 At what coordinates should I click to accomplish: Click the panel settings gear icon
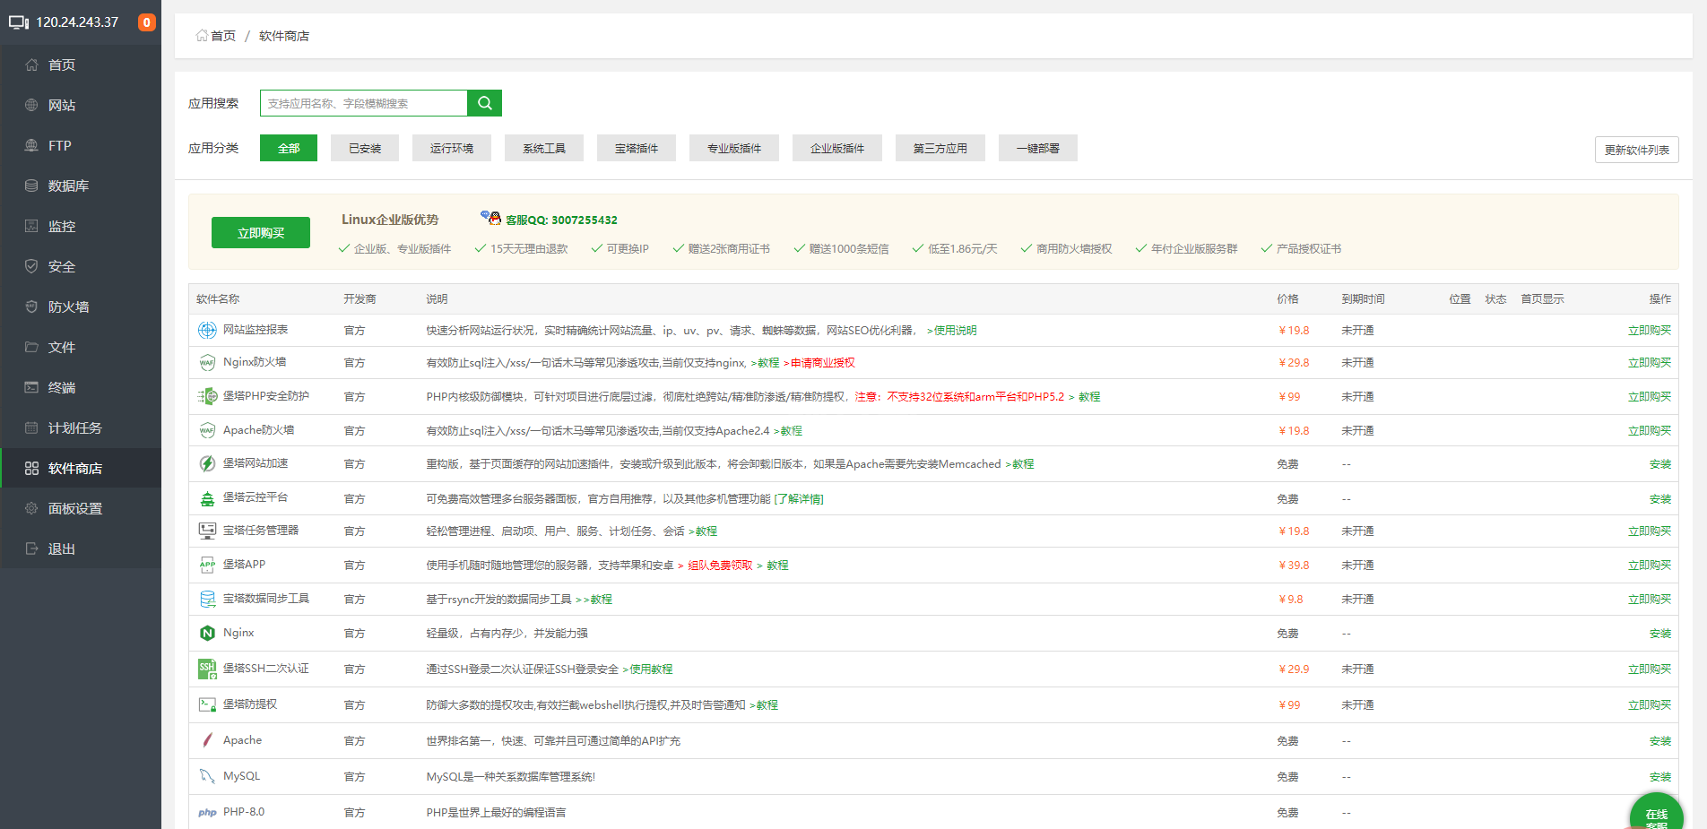pos(31,508)
